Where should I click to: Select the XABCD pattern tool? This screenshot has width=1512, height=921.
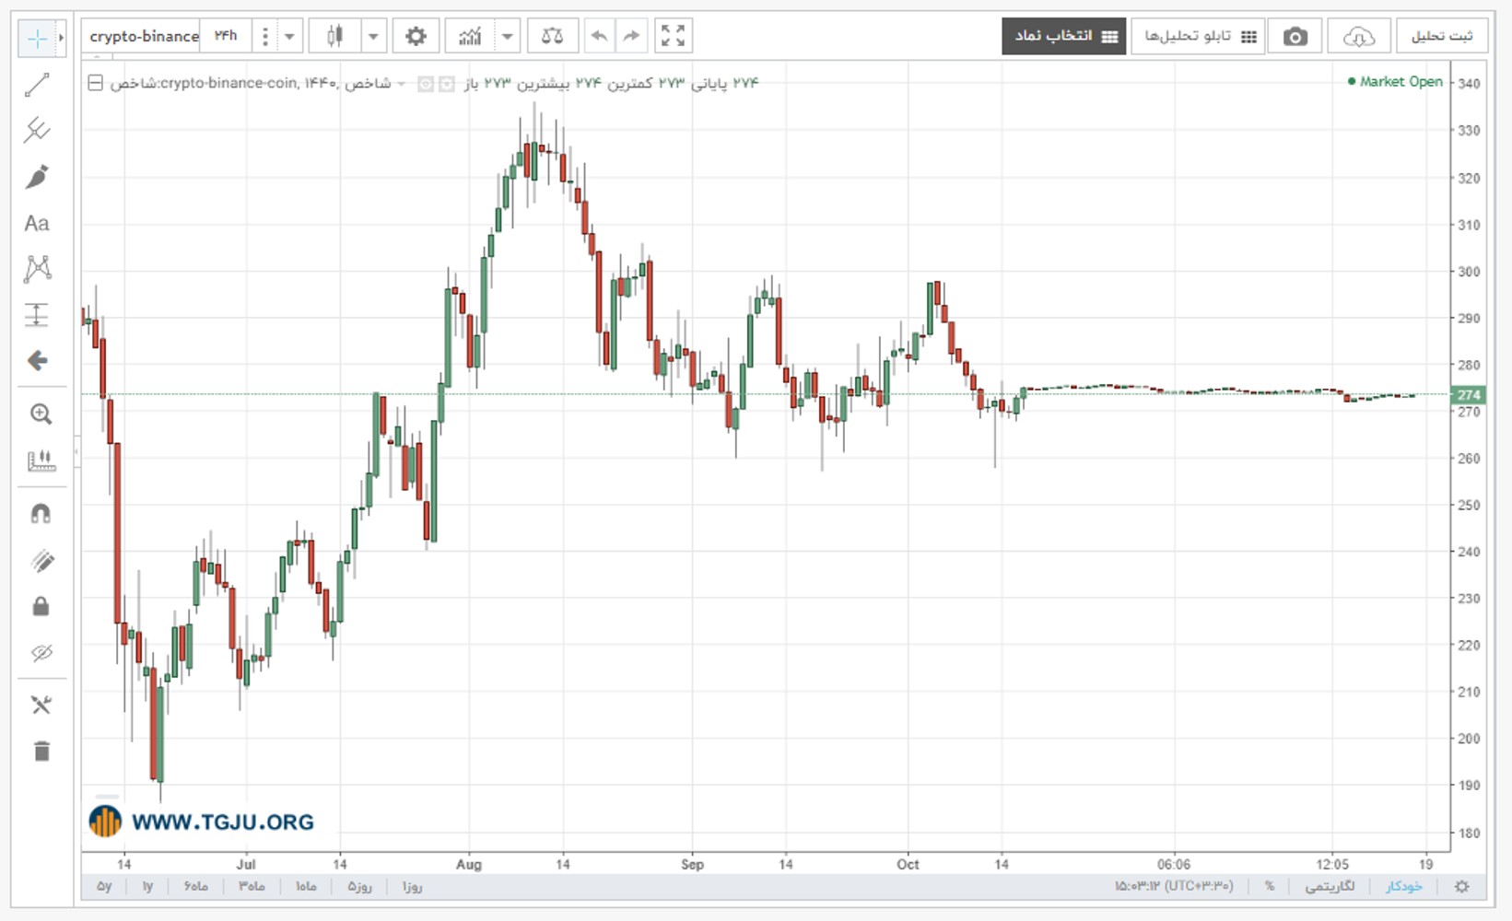pyautogui.click(x=37, y=269)
